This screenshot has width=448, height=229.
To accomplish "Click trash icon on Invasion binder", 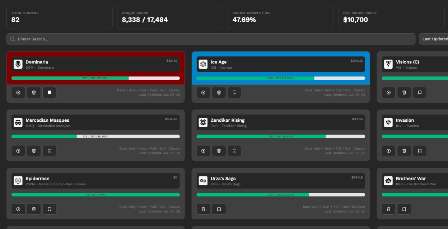I will pos(404,151).
